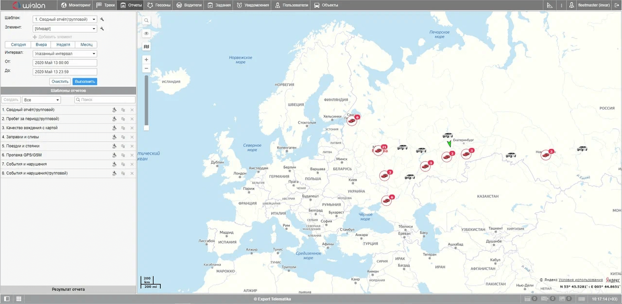The image size is (622, 304).
Task: Open the Интервал dropdown
Action: [x=65, y=53]
